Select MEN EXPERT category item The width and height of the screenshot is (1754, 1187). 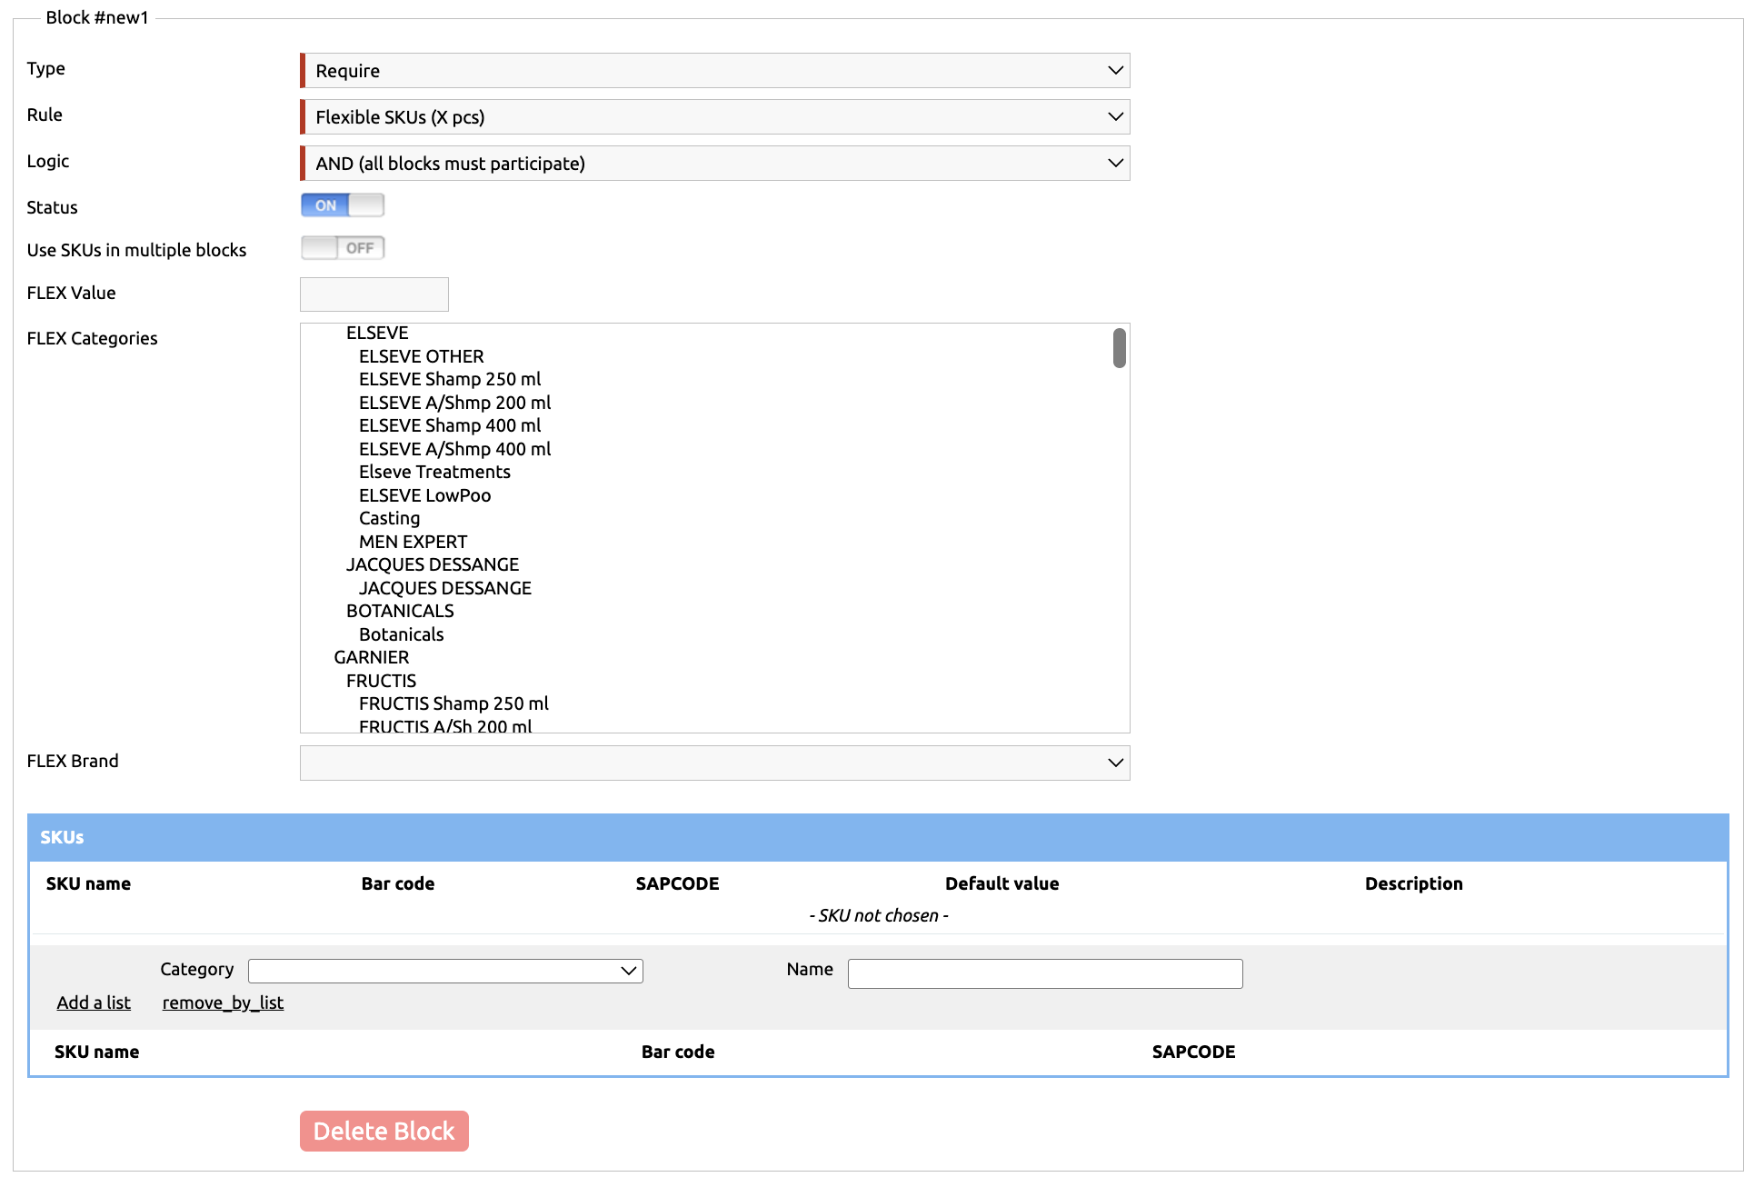pos(413,542)
